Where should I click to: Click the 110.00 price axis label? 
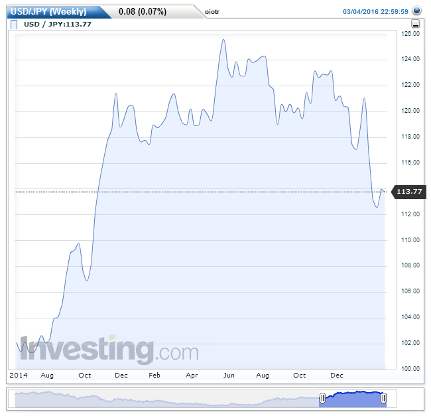(410, 240)
